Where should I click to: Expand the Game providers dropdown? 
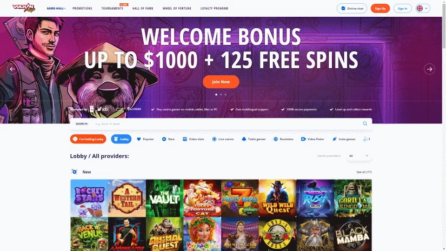pyautogui.click(x=359, y=156)
